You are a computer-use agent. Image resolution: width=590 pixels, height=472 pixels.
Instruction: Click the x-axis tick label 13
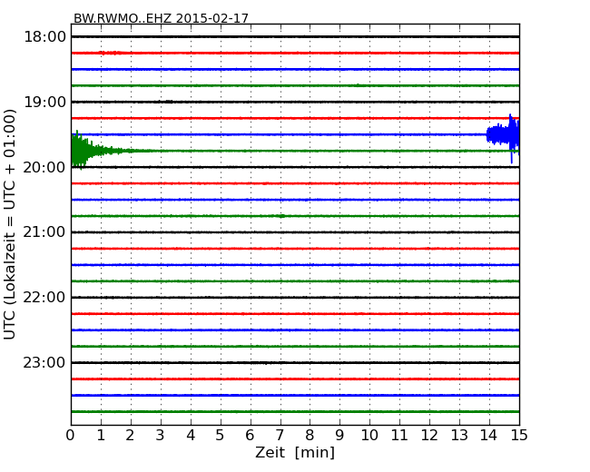459,436
